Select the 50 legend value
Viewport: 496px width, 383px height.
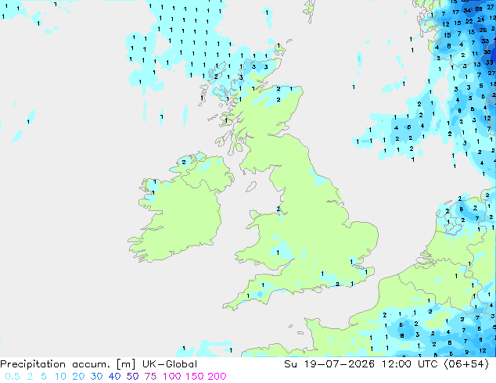(x=132, y=377)
